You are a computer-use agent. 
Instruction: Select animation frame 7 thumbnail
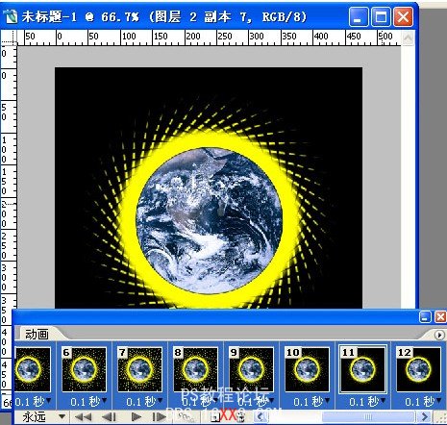pos(139,369)
